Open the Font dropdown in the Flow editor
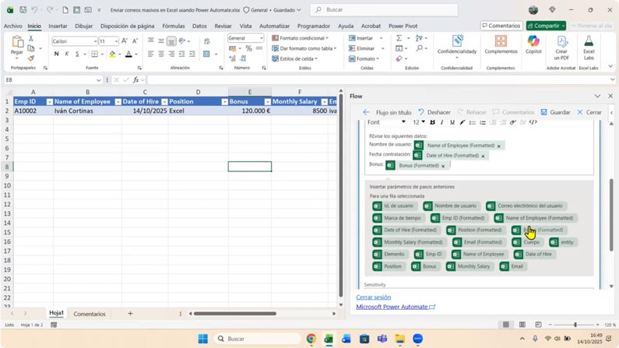The width and height of the screenshot is (619, 348). (x=387, y=122)
